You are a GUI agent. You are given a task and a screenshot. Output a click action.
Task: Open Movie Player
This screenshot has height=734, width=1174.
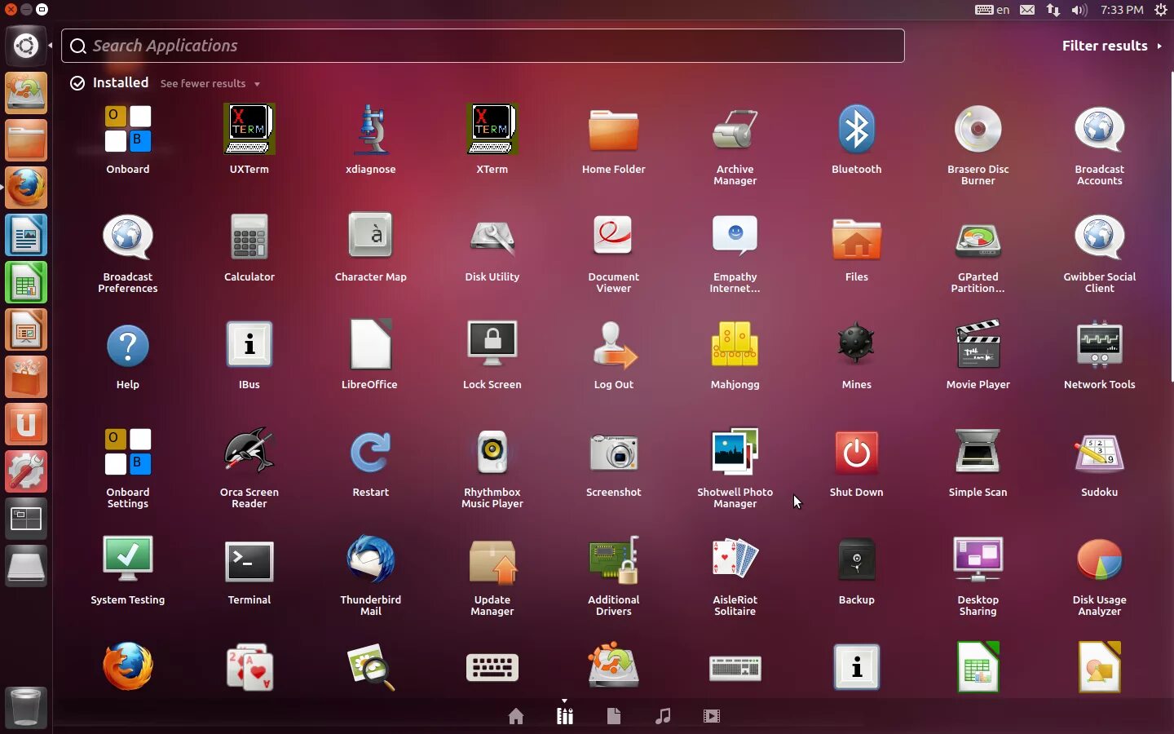[x=978, y=346]
